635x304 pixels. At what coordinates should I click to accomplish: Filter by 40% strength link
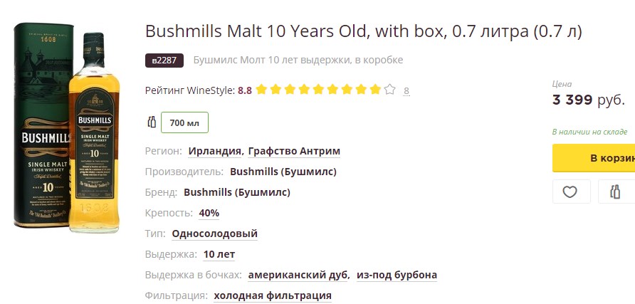(209, 213)
